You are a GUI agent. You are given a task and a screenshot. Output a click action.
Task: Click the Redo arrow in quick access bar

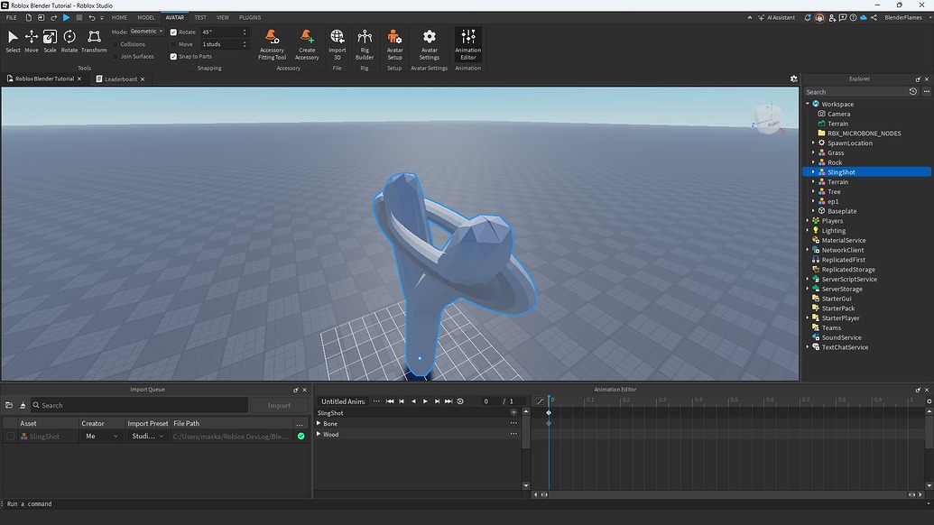click(53, 18)
